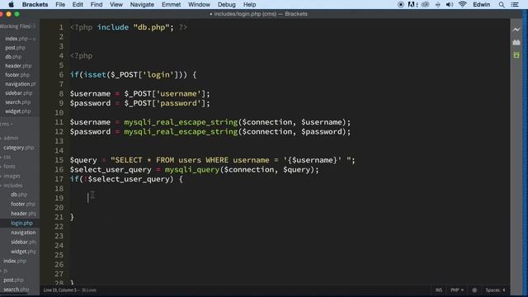
Task: Open the Help menu
Action: click(249, 4)
